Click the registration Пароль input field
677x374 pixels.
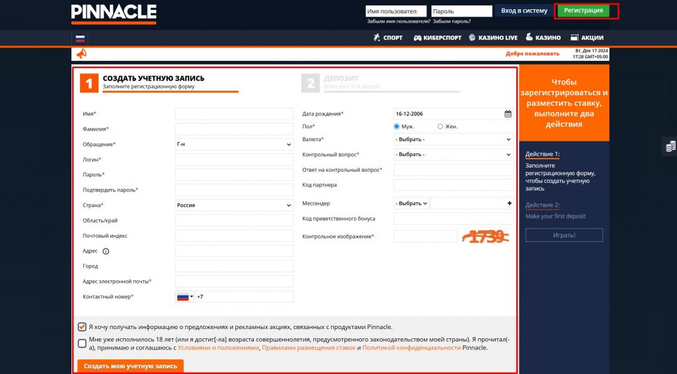234,174
